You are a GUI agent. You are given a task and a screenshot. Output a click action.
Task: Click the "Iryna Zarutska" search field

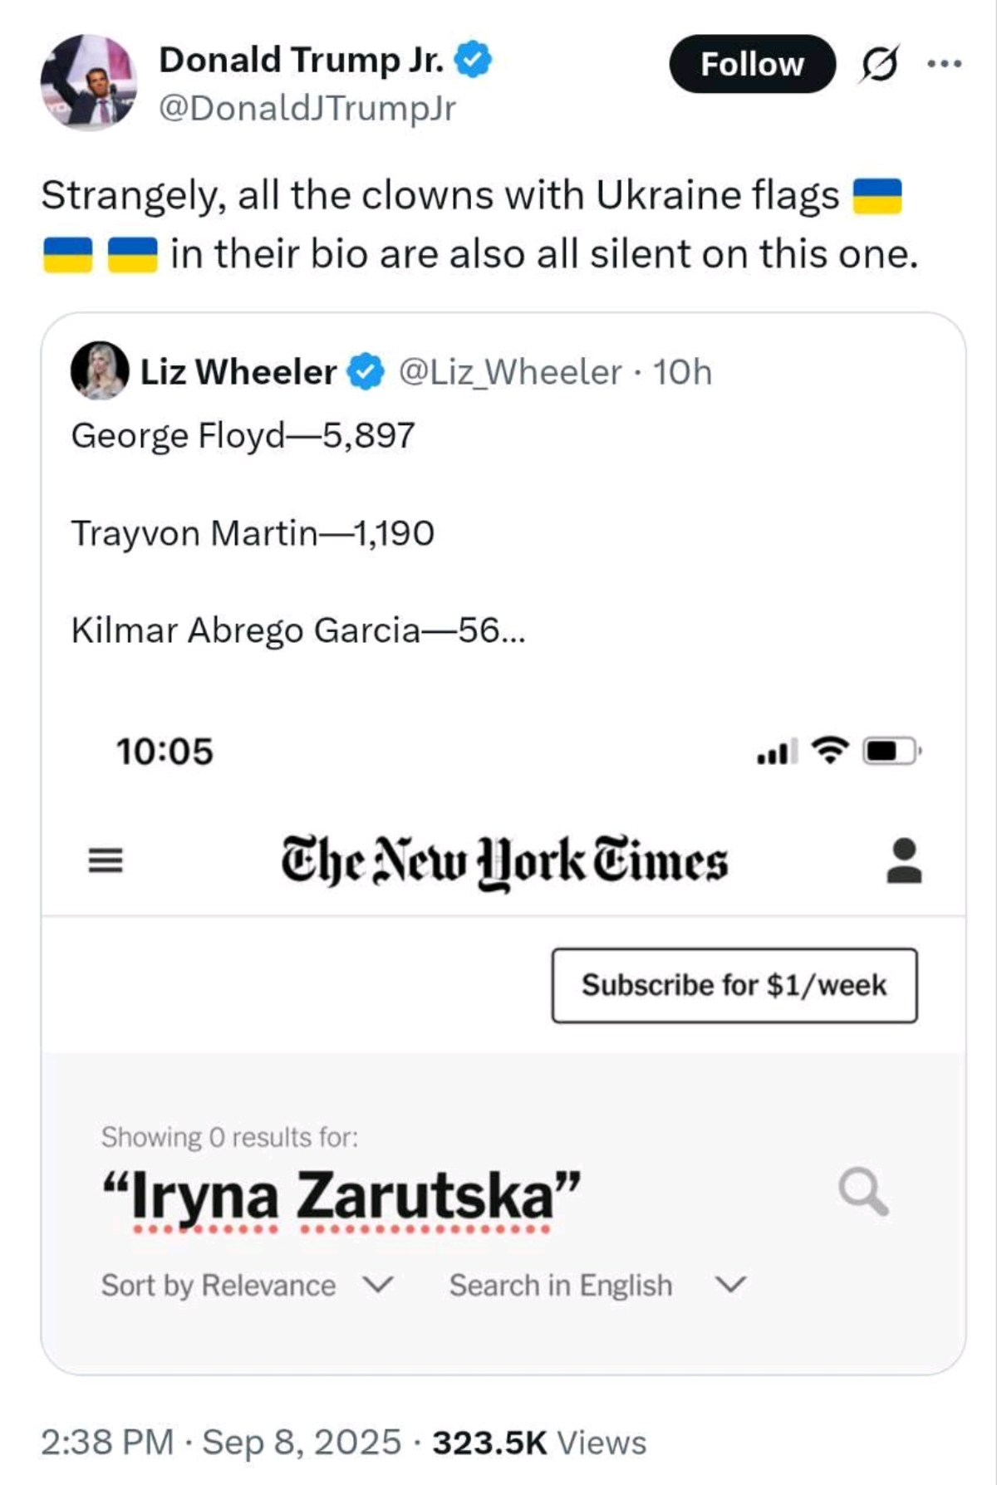pyautogui.click(x=341, y=1196)
